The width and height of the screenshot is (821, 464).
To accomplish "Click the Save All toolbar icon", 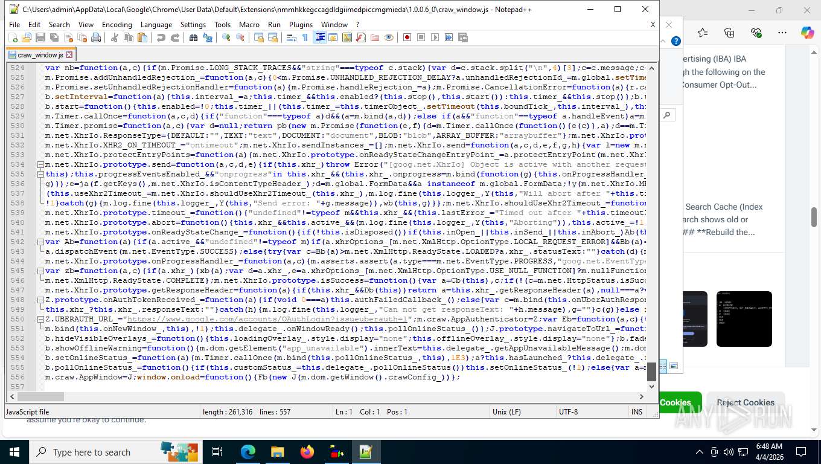I will pos(54,37).
